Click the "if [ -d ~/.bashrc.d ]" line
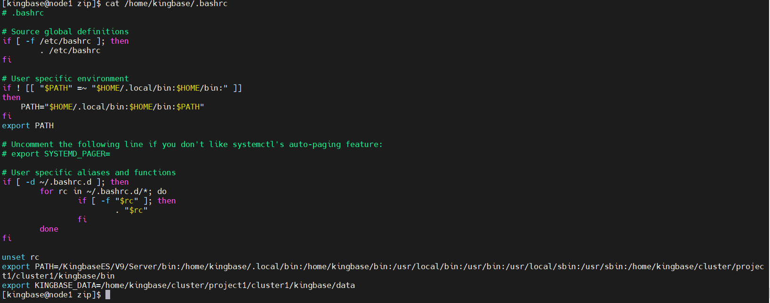770x303 pixels. pyautogui.click(x=65, y=182)
